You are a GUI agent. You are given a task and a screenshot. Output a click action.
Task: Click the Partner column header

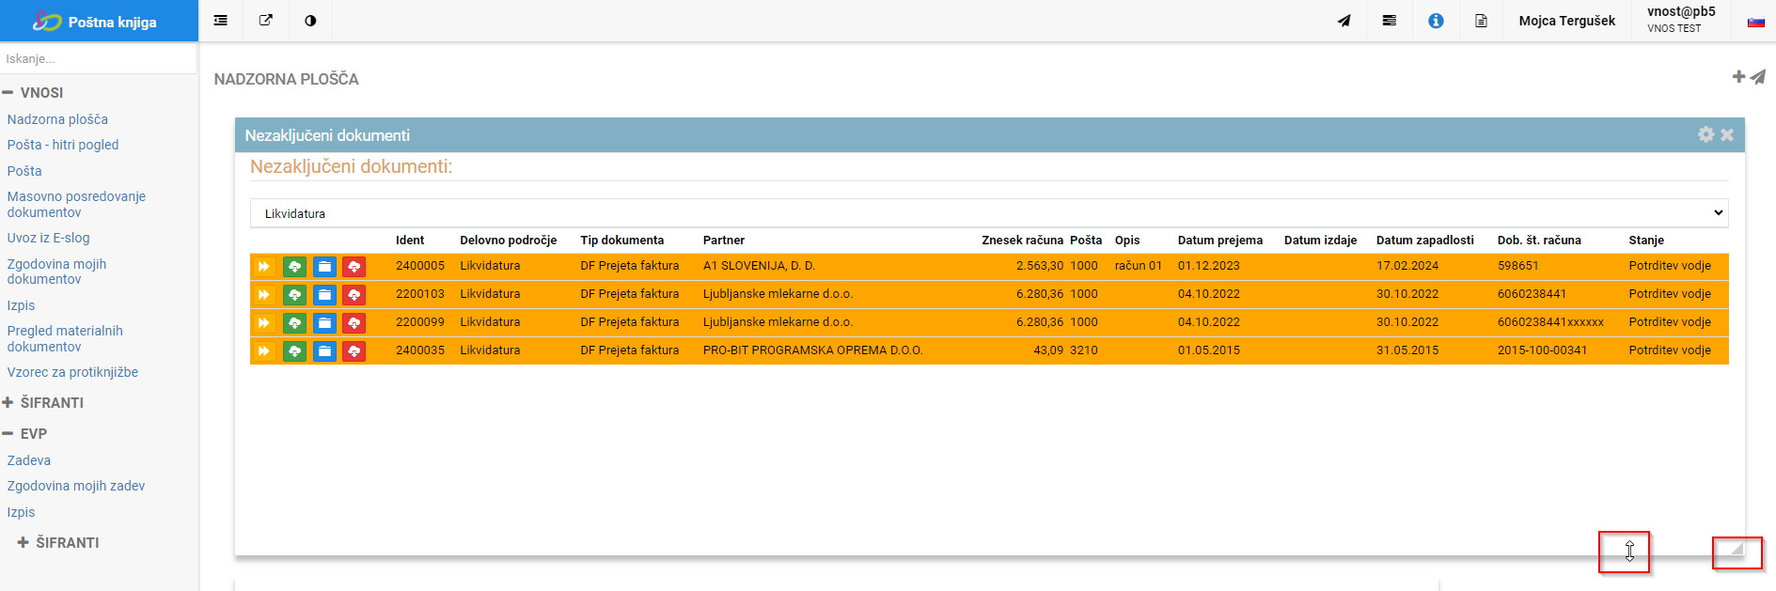(724, 241)
